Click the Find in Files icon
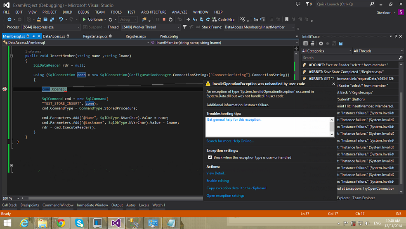 [144, 19]
